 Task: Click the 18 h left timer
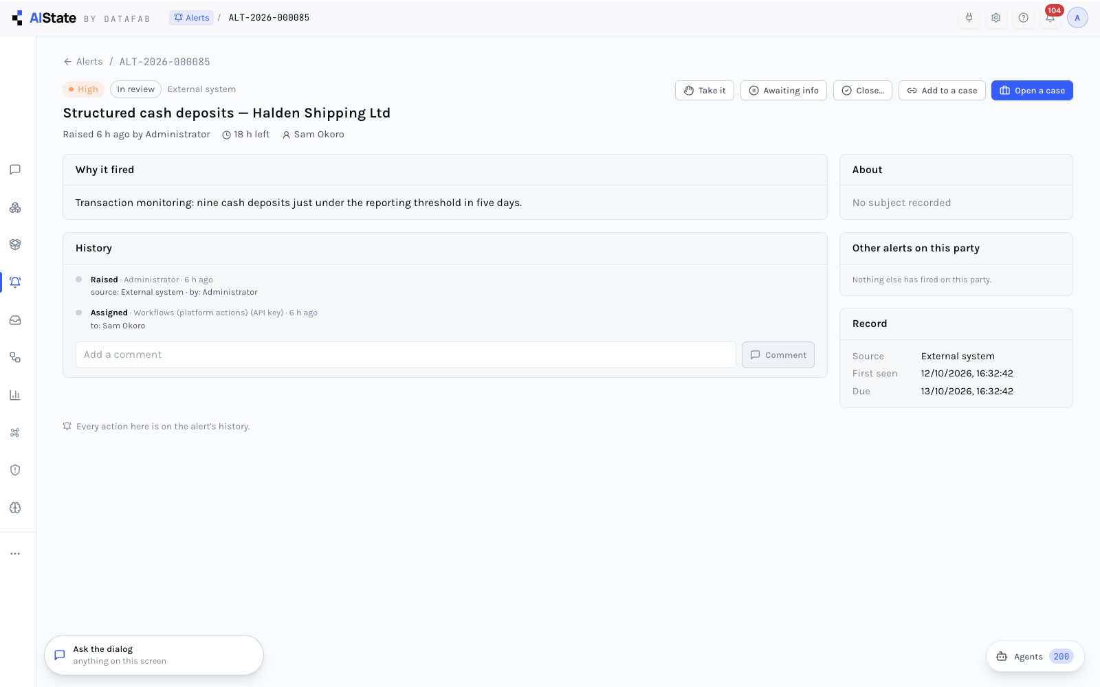pos(246,135)
